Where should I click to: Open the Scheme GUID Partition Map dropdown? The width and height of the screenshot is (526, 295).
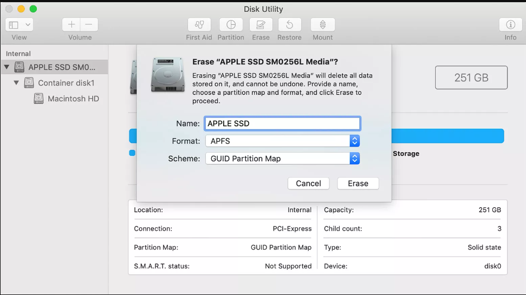pos(282,159)
